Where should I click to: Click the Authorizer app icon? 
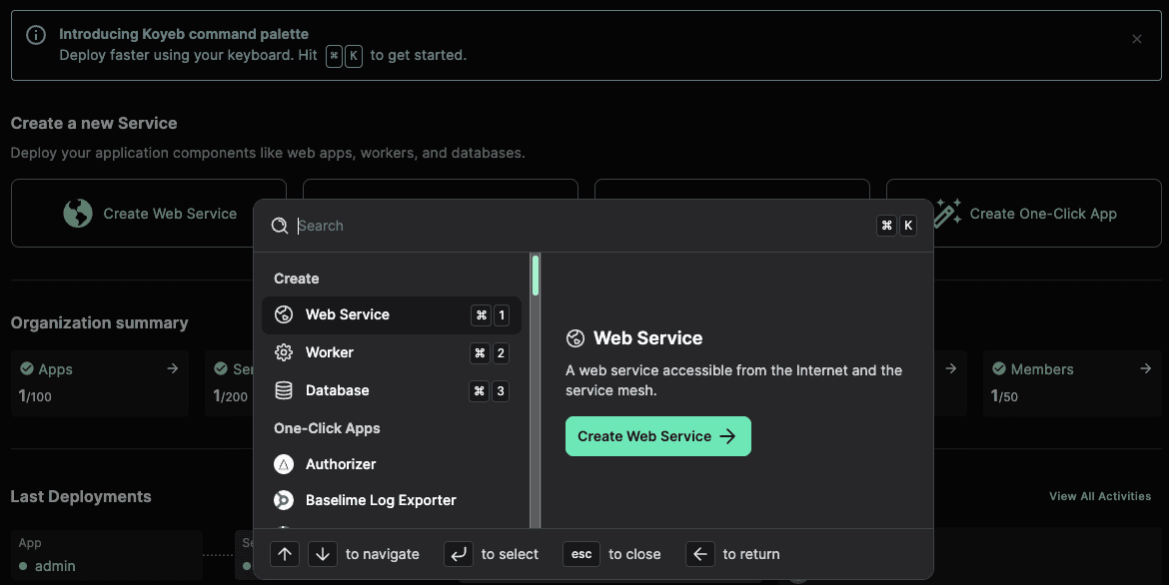(284, 465)
